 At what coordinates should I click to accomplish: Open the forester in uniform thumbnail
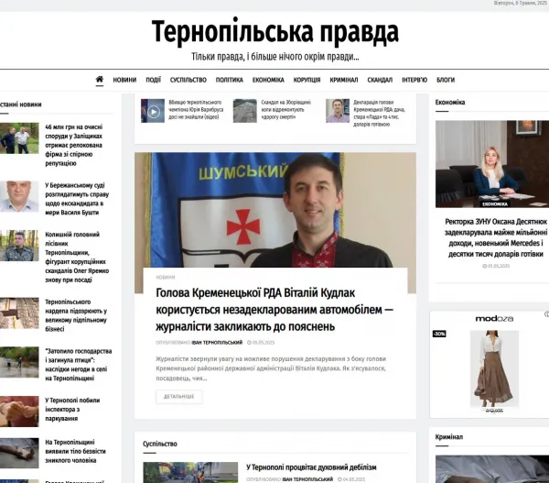19,246
